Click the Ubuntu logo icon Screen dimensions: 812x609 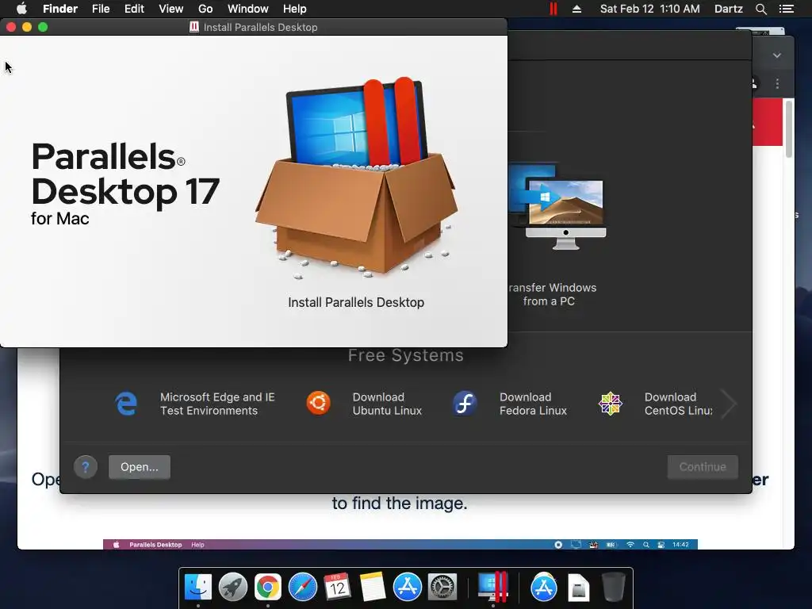[319, 403]
